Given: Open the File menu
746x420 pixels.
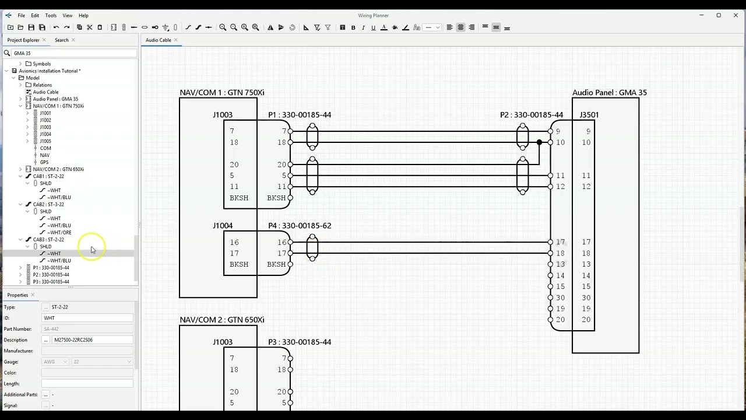Looking at the screenshot, I should tap(21, 15).
